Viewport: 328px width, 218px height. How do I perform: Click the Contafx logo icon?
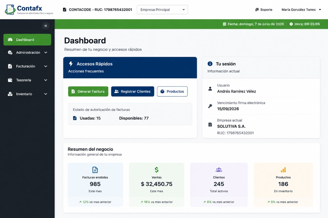10,9
